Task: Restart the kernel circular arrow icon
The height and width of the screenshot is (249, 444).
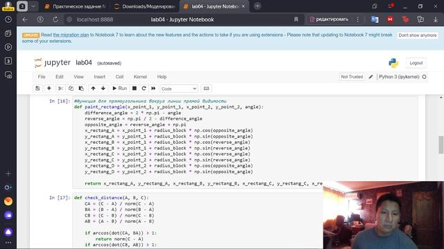Action: 144,89
